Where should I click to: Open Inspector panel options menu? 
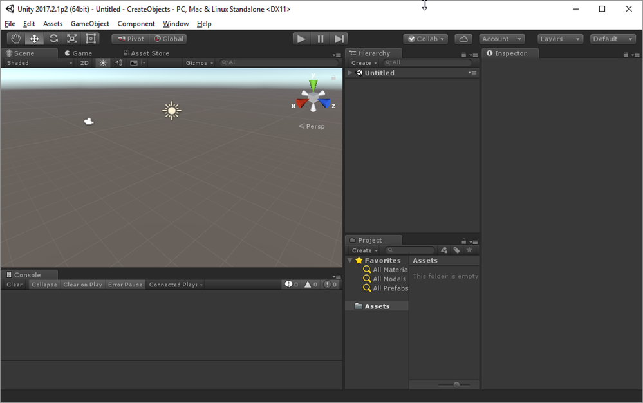point(635,55)
